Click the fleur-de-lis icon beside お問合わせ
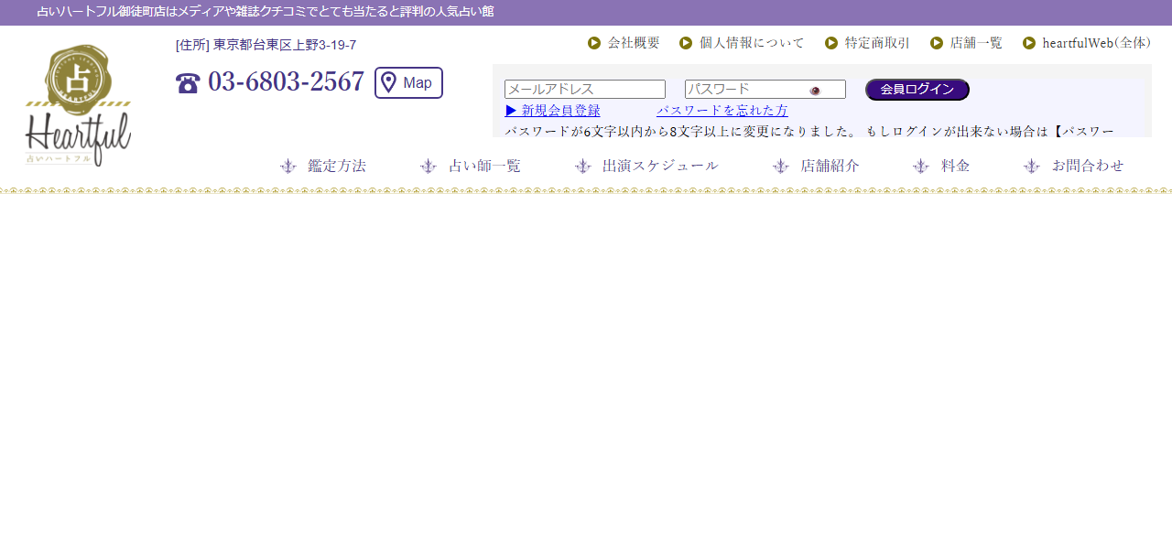Screen dimensions: 1172x549 click(1032, 166)
